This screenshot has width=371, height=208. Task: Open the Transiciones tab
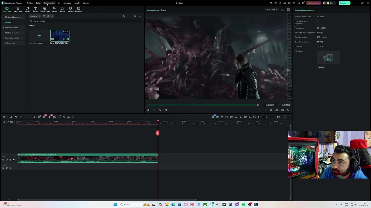coord(45,10)
